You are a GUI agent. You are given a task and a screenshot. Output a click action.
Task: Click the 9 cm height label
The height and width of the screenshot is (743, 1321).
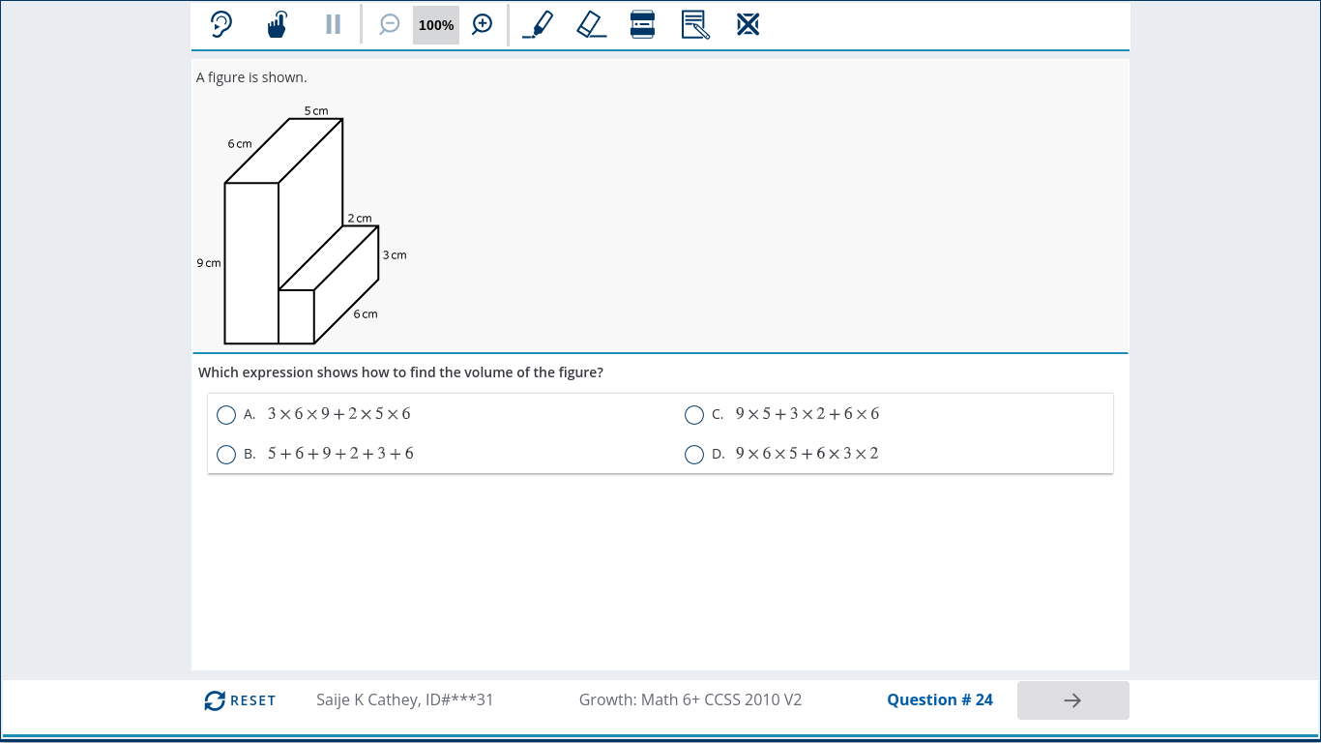[x=209, y=263]
